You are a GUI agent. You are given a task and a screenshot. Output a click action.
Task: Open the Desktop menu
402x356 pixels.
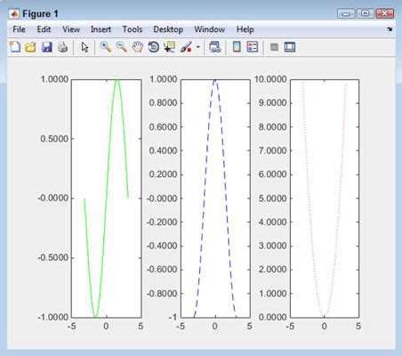point(168,29)
